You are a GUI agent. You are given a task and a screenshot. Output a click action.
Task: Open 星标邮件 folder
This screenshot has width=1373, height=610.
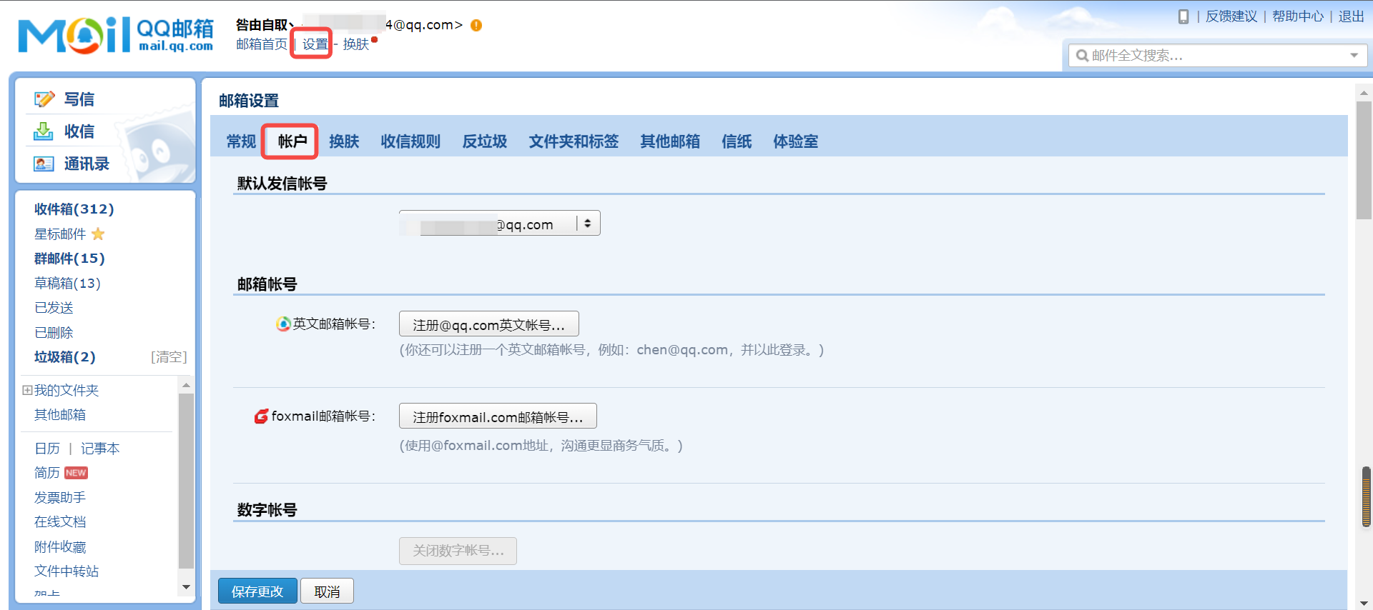(60, 234)
